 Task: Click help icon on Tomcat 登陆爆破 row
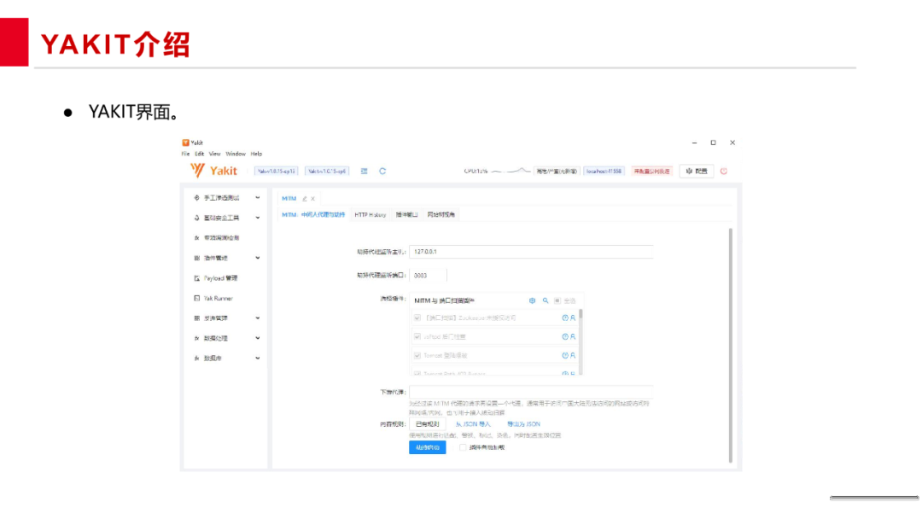point(565,356)
